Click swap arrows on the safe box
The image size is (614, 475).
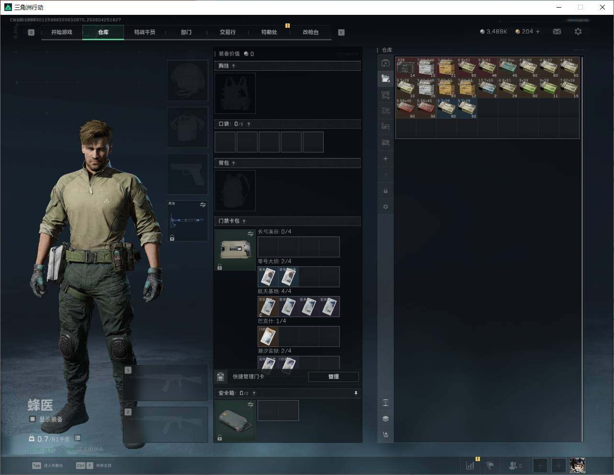pyautogui.click(x=250, y=405)
